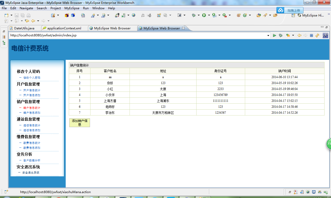
Task: Open the URL bar history dropdown
Action: (268, 35)
